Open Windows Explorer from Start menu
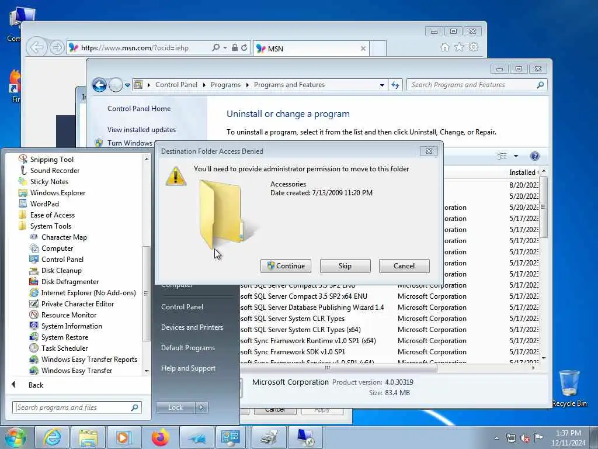Image resolution: width=598 pixels, height=449 pixels. 58,192
